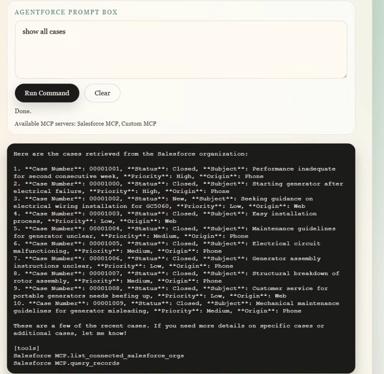Click the prompt textarea resize handle
The width and height of the screenshot is (384, 374).
click(344, 76)
